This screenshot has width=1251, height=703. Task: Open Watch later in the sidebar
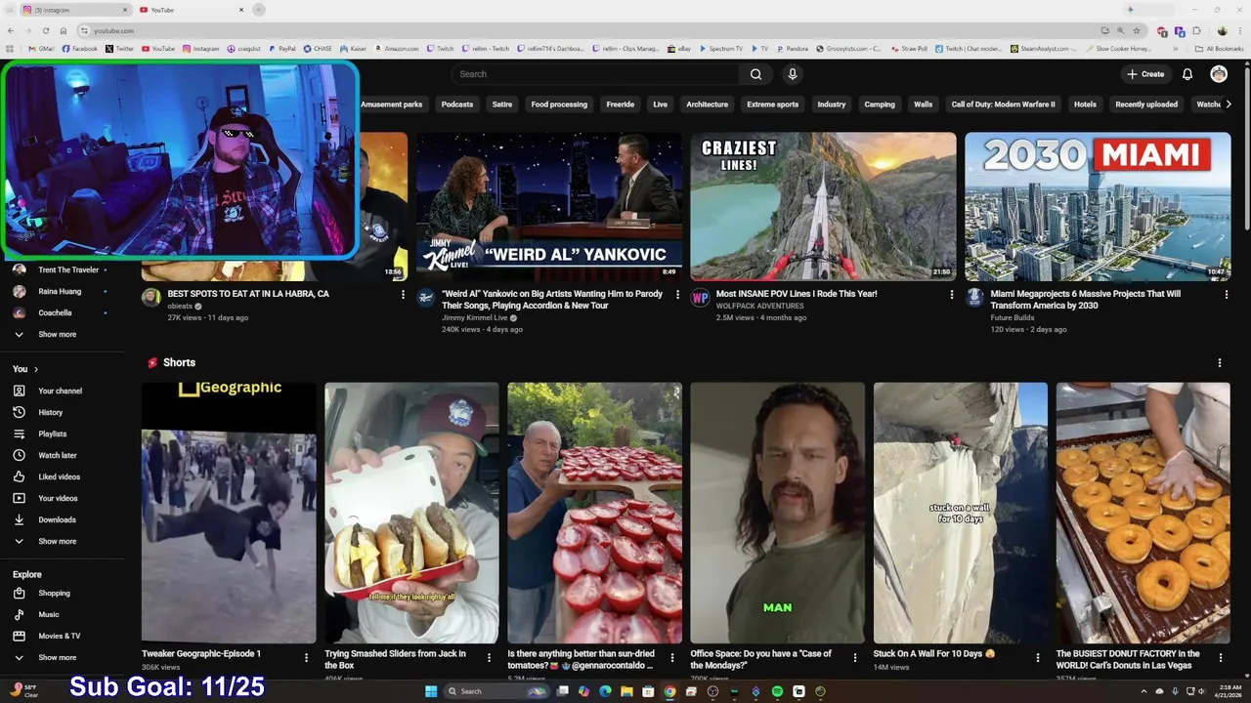click(57, 455)
